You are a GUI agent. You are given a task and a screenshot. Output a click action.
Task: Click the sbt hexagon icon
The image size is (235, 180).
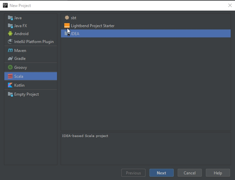[x=67, y=18]
